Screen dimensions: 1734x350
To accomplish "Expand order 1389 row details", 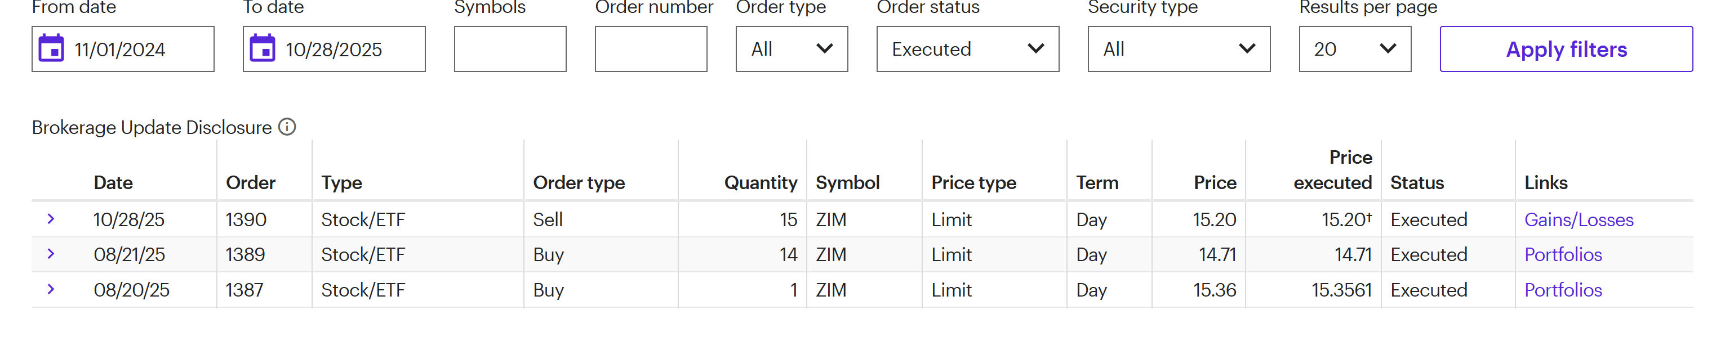I will point(51,254).
